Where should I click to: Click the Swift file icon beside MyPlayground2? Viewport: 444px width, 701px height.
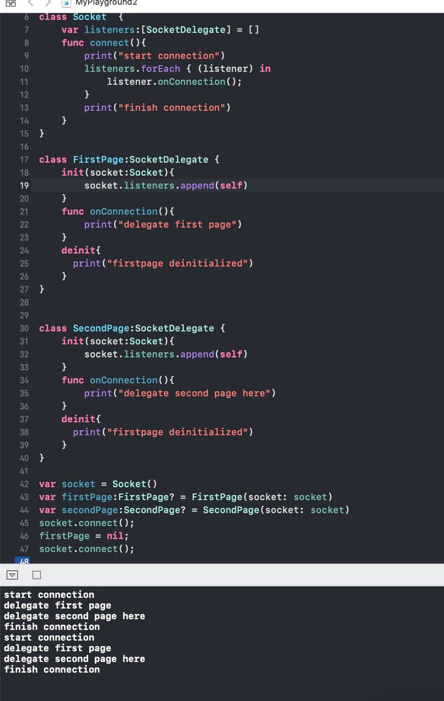point(65,3)
